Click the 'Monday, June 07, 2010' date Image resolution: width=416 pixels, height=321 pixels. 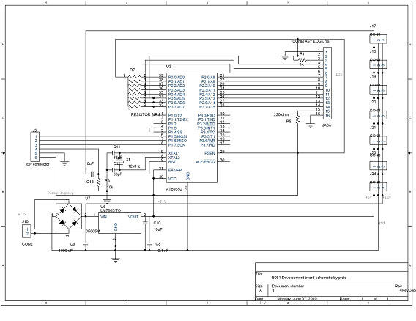(x=297, y=298)
